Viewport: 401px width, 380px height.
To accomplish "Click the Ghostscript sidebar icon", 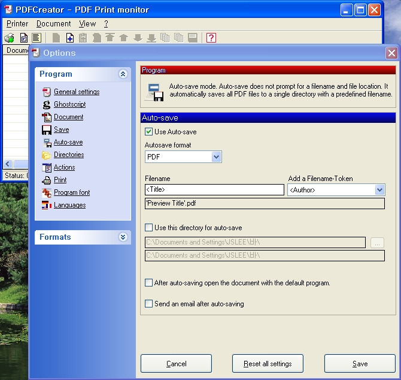I will [47, 104].
